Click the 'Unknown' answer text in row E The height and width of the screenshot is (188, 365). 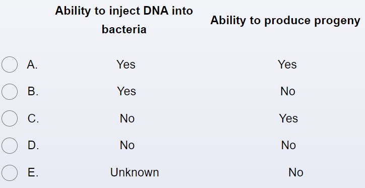pos(135,173)
